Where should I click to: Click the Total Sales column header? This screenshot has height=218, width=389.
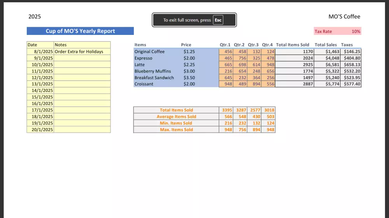click(x=326, y=45)
